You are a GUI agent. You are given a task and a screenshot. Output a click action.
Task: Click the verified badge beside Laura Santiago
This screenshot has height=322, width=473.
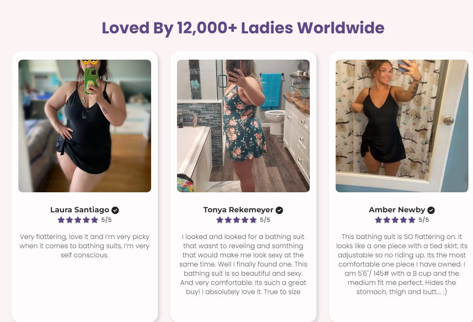[x=115, y=210]
